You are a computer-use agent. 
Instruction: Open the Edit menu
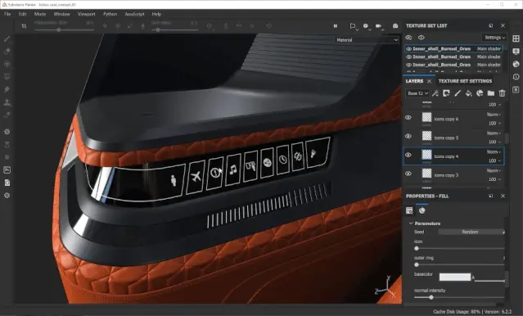(22, 14)
